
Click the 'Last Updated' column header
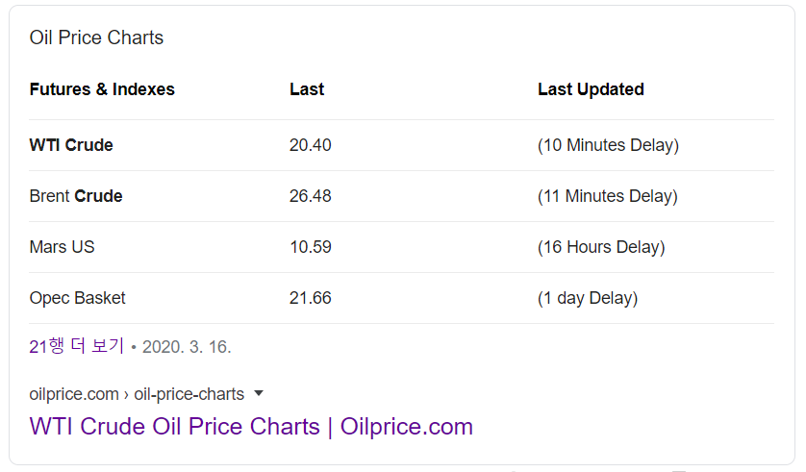coord(591,89)
